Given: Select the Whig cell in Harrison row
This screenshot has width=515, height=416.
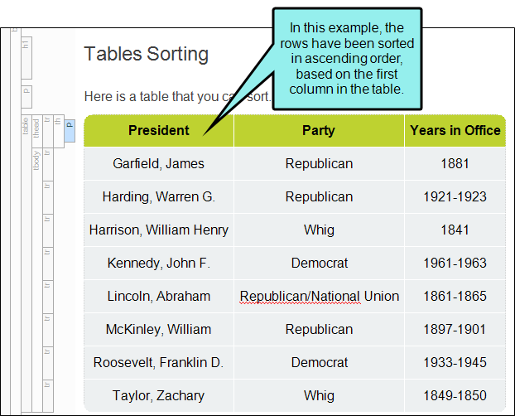Looking at the screenshot, I should point(319,230).
